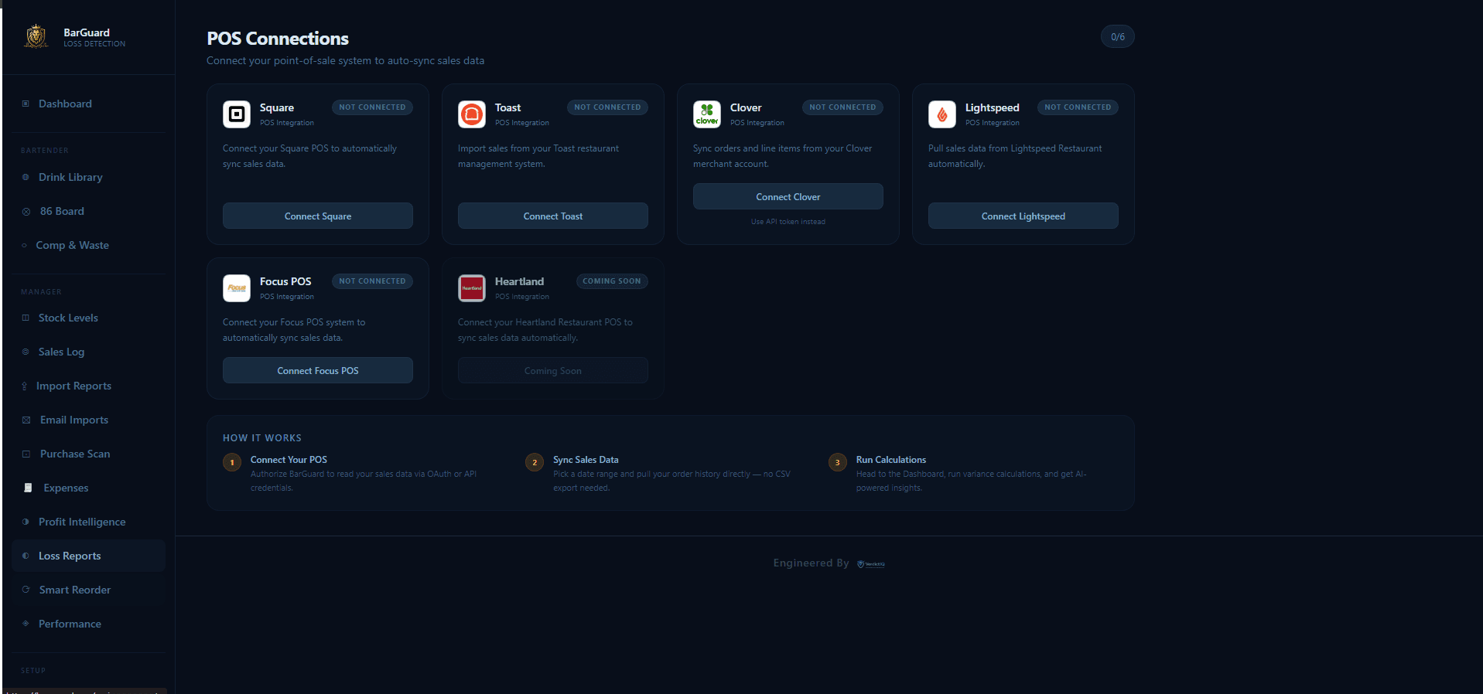The height and width of the screenshot is (694, 1483).
Task: Click the Expenses sidebar icon
Action: [28, 488]
